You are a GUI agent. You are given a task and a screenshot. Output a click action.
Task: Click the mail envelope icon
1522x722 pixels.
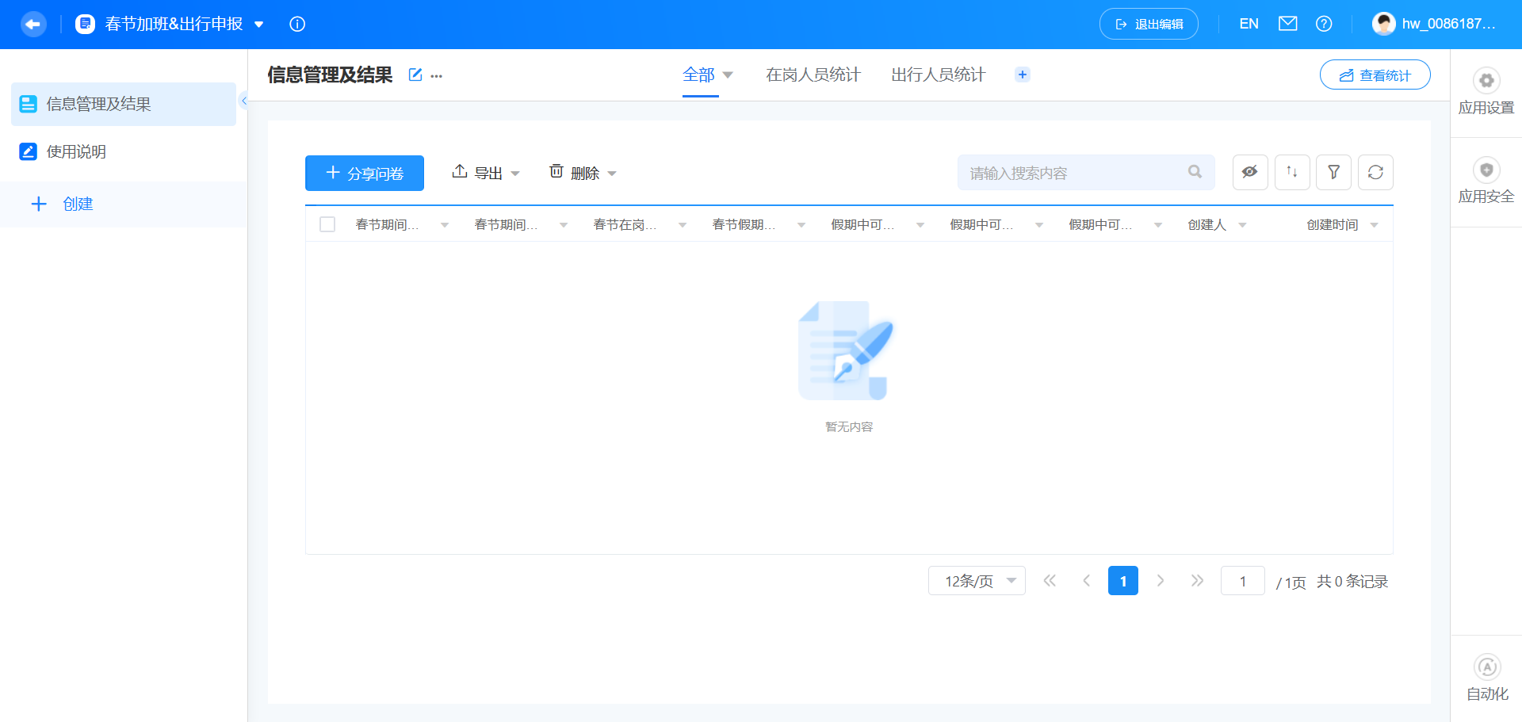click(x=1287, y=24)
